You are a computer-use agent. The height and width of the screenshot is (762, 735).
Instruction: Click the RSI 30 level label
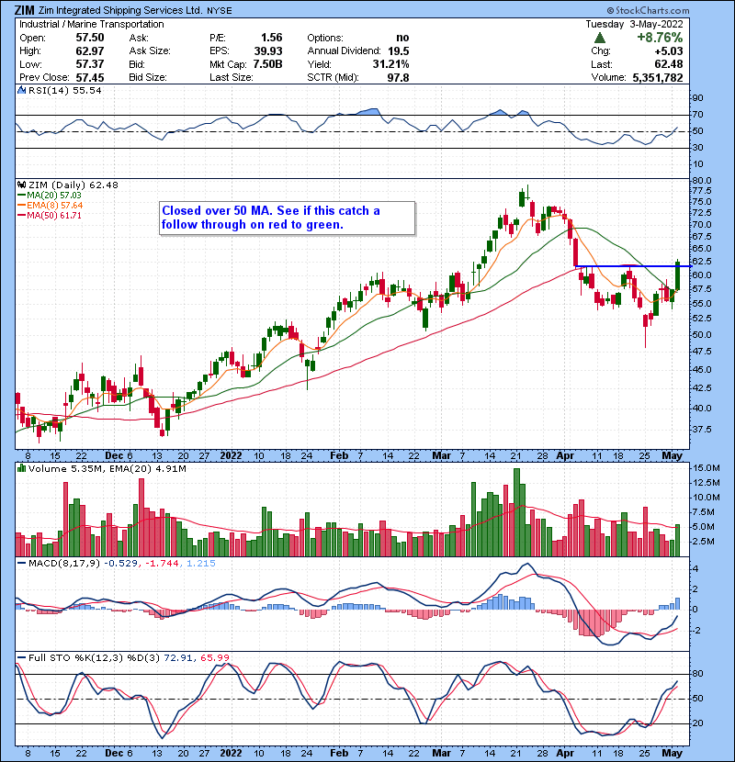(x=697, y=147)
